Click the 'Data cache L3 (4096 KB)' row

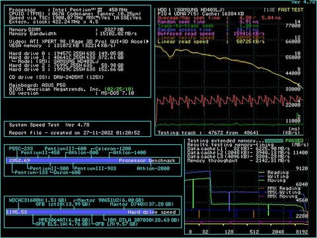click(x=238, y=157)
